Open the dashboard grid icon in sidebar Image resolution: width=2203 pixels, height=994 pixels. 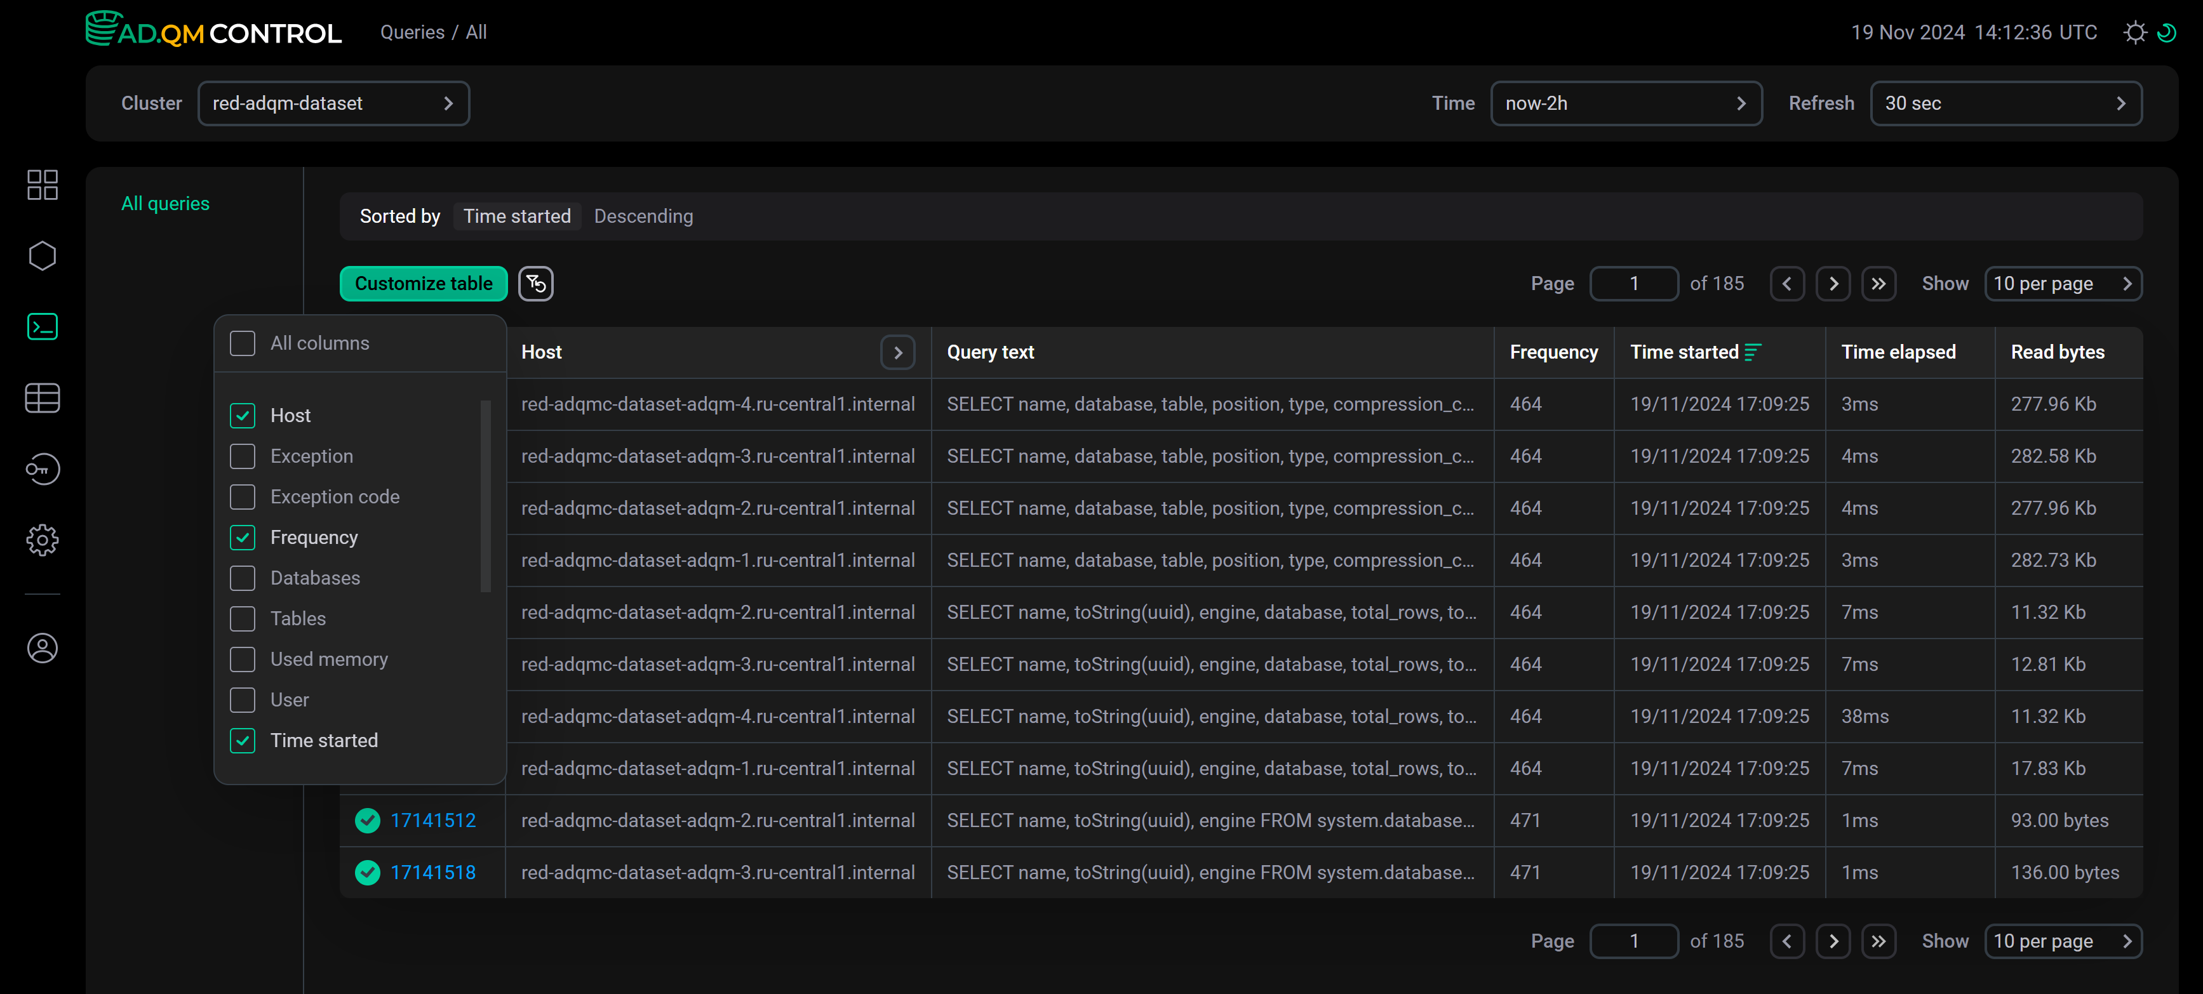point(42,184)
